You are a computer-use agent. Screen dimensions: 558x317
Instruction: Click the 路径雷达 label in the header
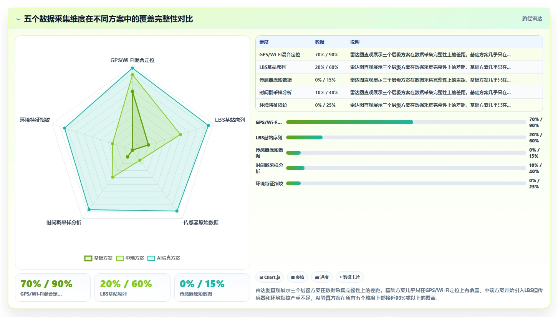coord(532,18)
